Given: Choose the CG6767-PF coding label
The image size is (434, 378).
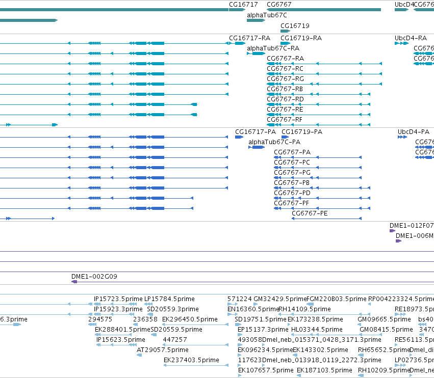Looking at the screenshot, I should click(291, 203).
